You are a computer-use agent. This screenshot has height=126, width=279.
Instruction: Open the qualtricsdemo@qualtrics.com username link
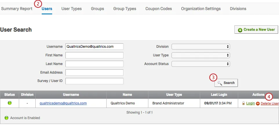click(63, 103)
